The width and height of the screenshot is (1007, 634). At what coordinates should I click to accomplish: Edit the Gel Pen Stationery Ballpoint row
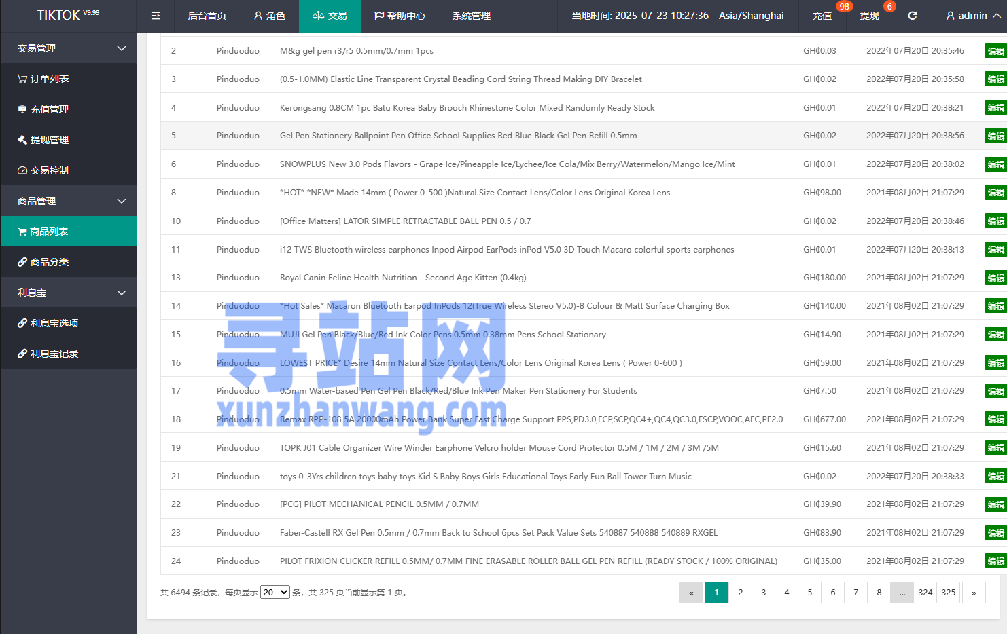(x=995, y=136)
